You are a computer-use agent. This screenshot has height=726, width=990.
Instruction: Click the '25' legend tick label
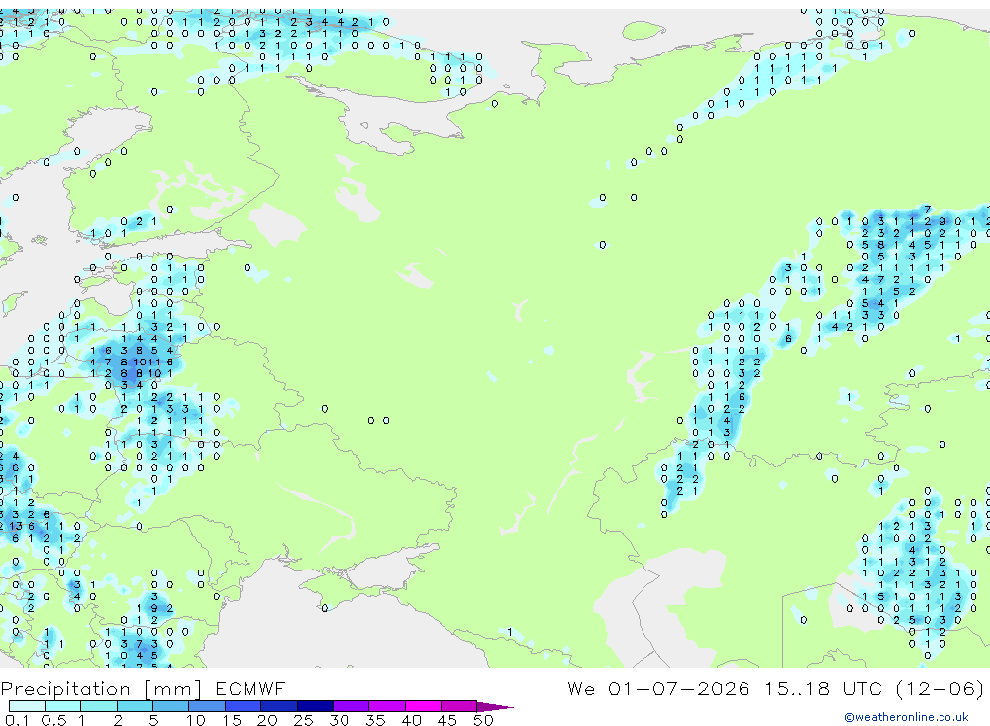click(303, 720)
